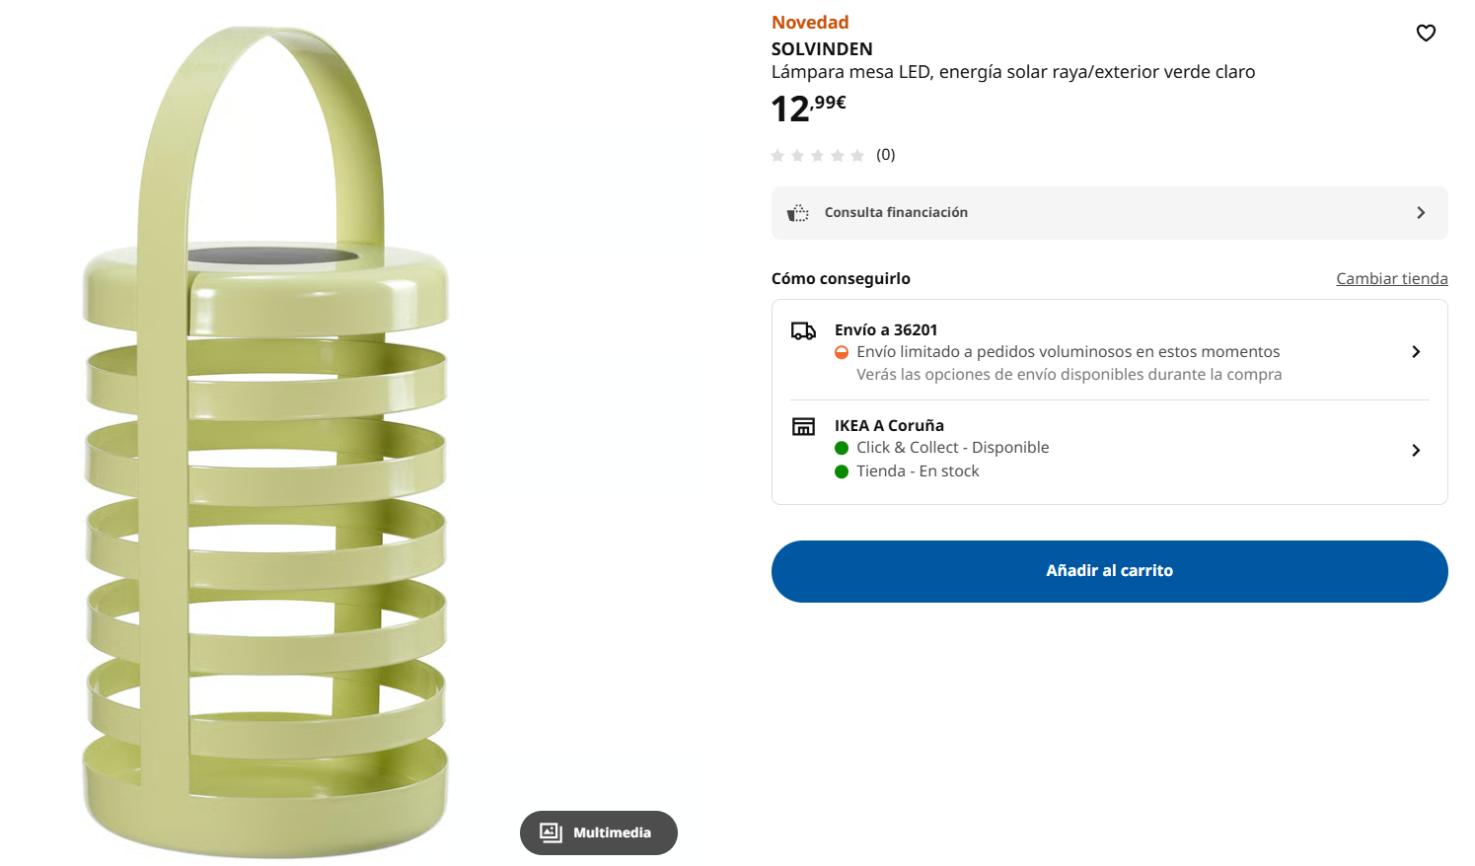This screenshot has width=1475, height=866.
Task: Save product with the heart favorite icon
Action: (x=1426, y=34)
